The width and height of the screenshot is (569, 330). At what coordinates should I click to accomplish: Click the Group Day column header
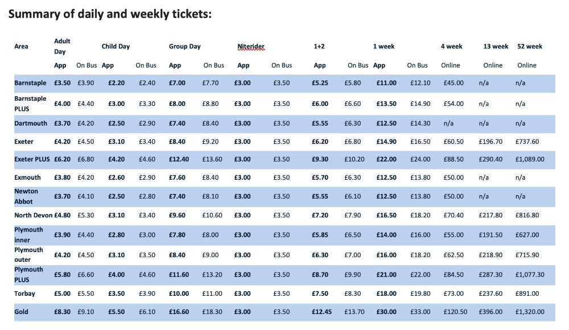(185, 47)
